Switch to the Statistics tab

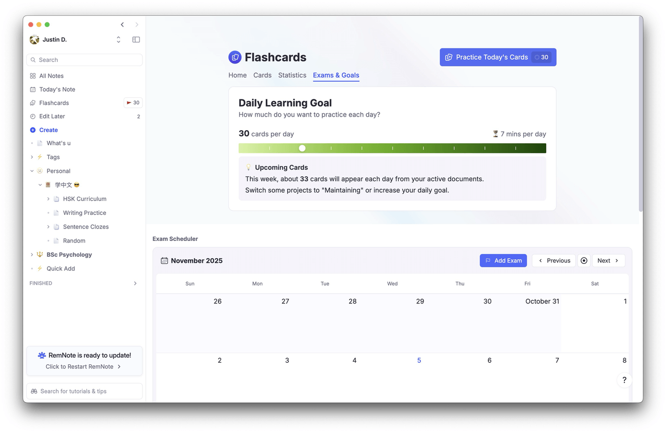(292, 75)
